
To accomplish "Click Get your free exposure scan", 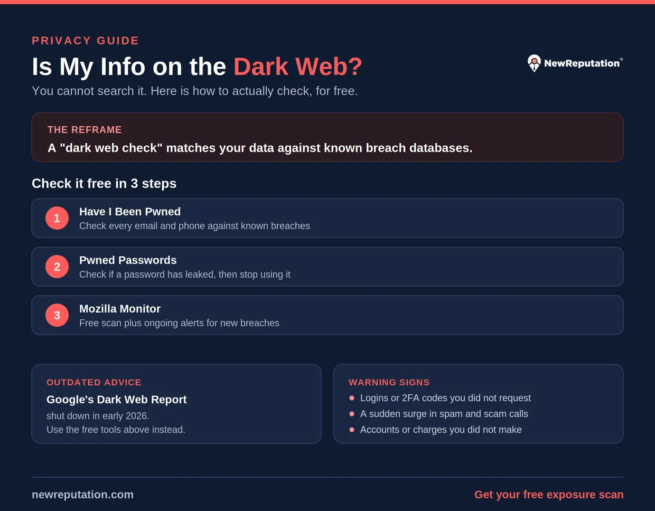I will [549, 495].
